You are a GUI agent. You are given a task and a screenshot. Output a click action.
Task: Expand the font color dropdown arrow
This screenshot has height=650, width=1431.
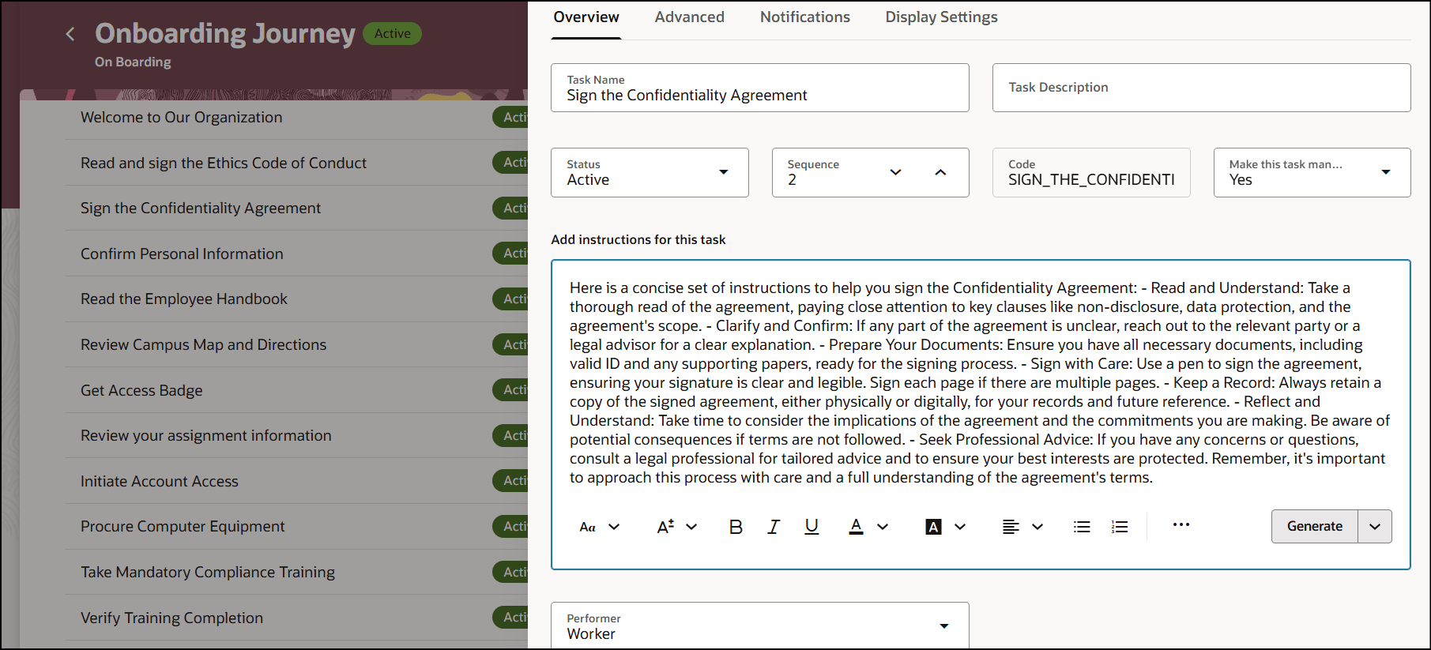pyautogui.click(x=883, y=527)
